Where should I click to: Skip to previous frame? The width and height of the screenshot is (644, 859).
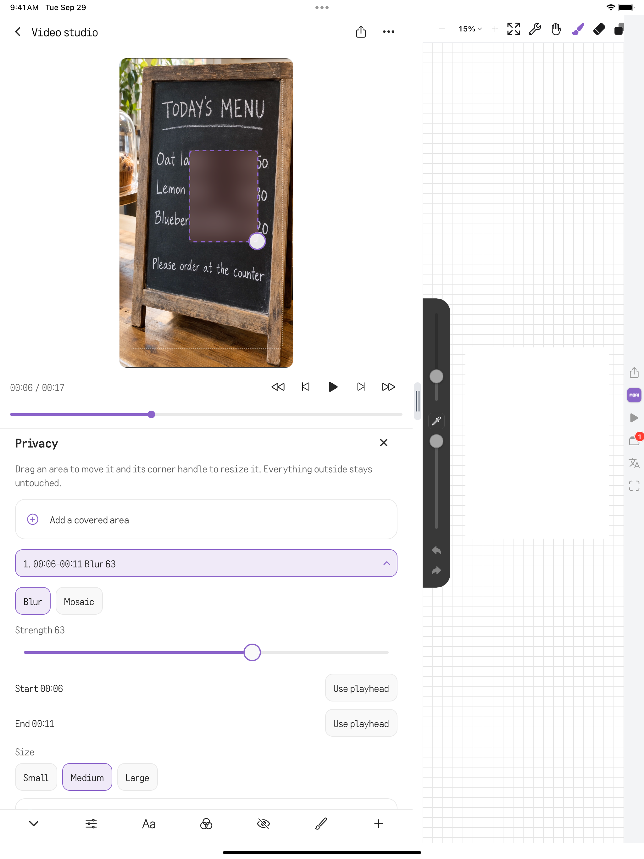click(306, 387)
